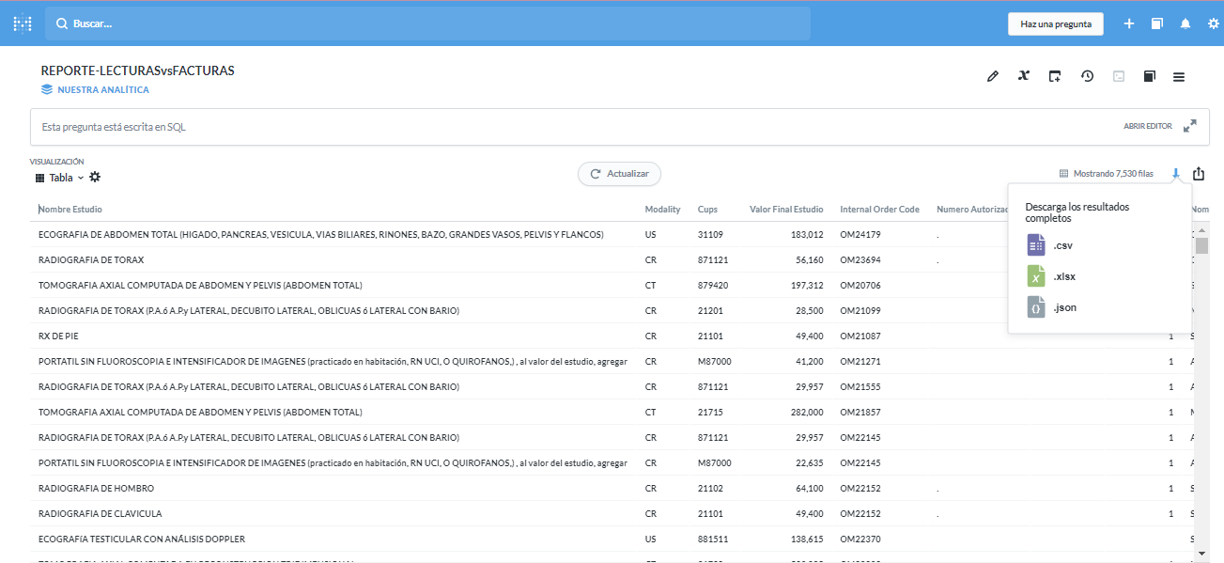The width and height of the screenshot is (1224, 563).
Task: Click the Actualizar refresh button
Action: pyautogui.click(x=619, y=174)
